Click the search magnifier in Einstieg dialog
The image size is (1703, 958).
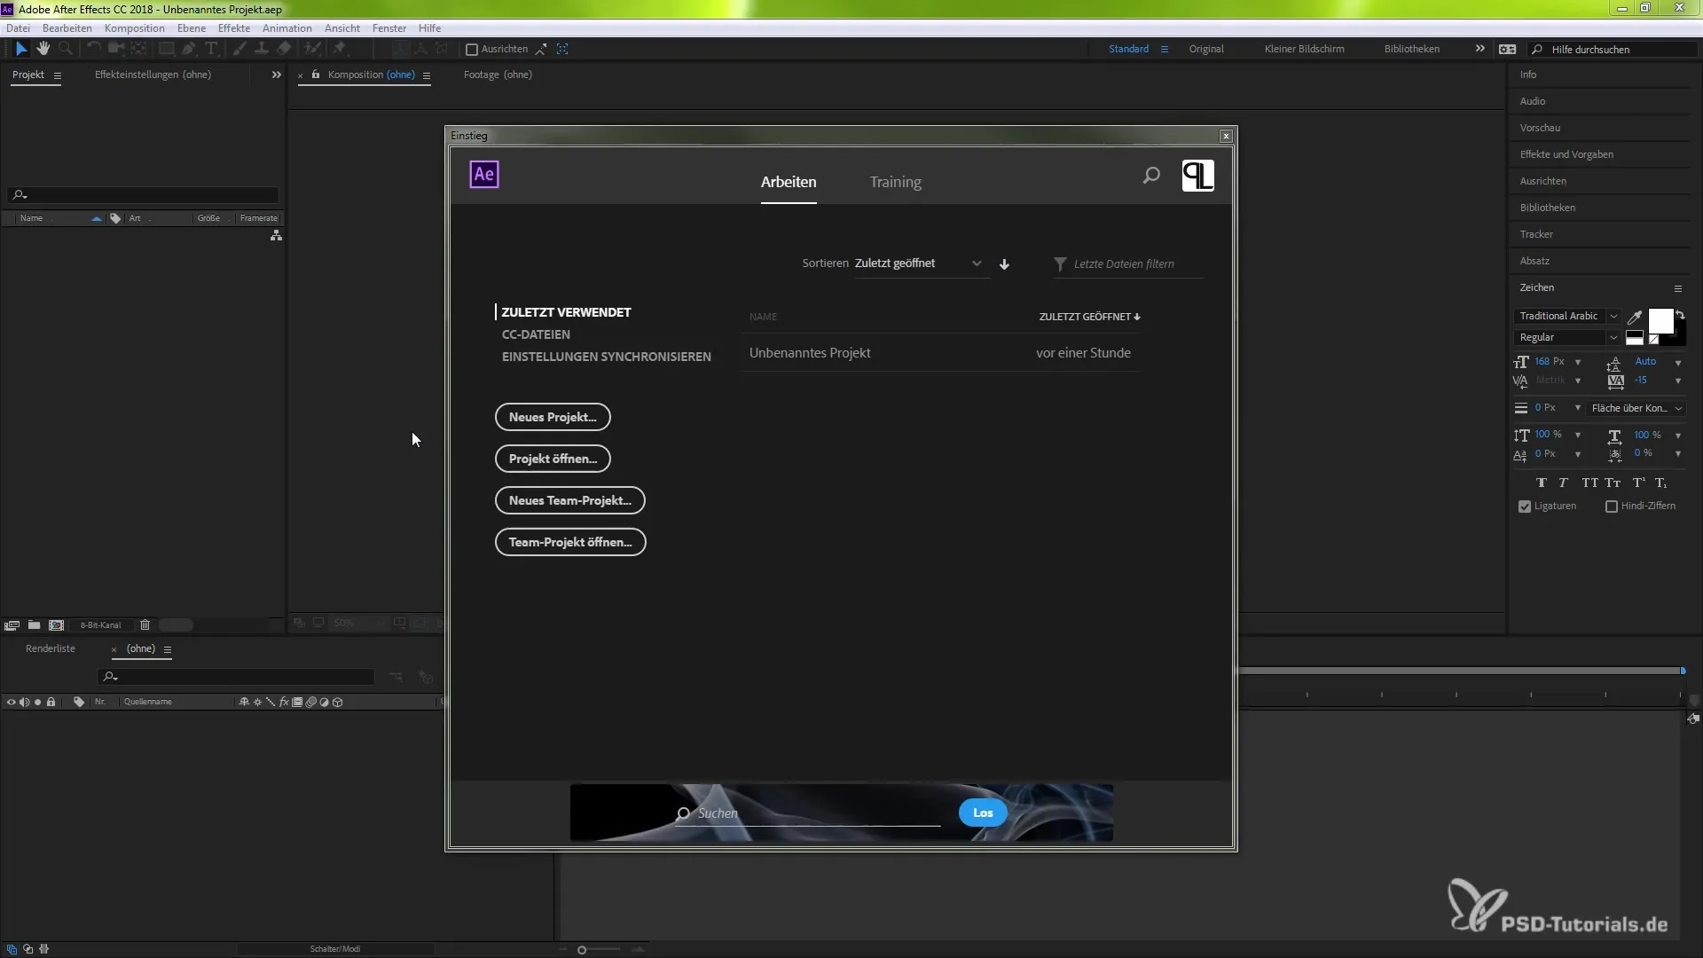pos(1151,176)
